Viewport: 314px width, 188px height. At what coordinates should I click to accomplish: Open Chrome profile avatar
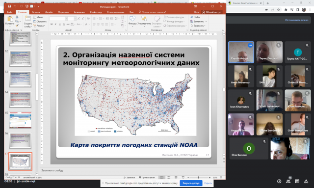pyautogui.click(x=304, y=10)
